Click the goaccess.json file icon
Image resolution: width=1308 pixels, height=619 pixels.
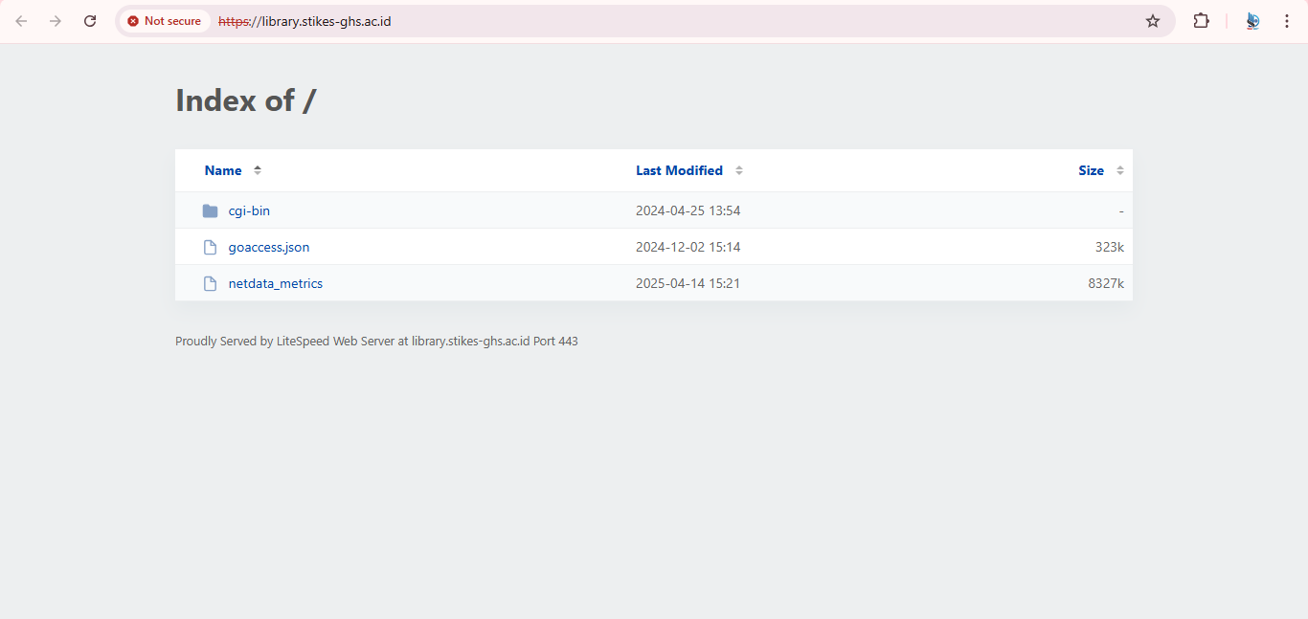click(211, 247)
